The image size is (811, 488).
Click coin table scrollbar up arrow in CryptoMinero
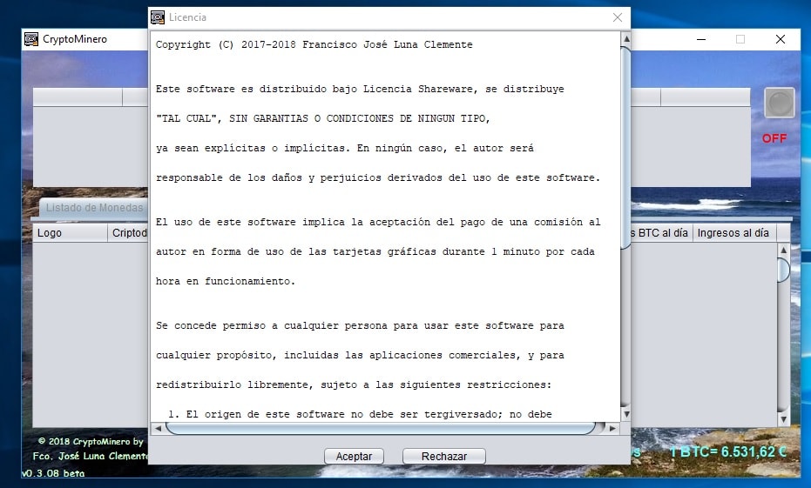pos(784,250)
